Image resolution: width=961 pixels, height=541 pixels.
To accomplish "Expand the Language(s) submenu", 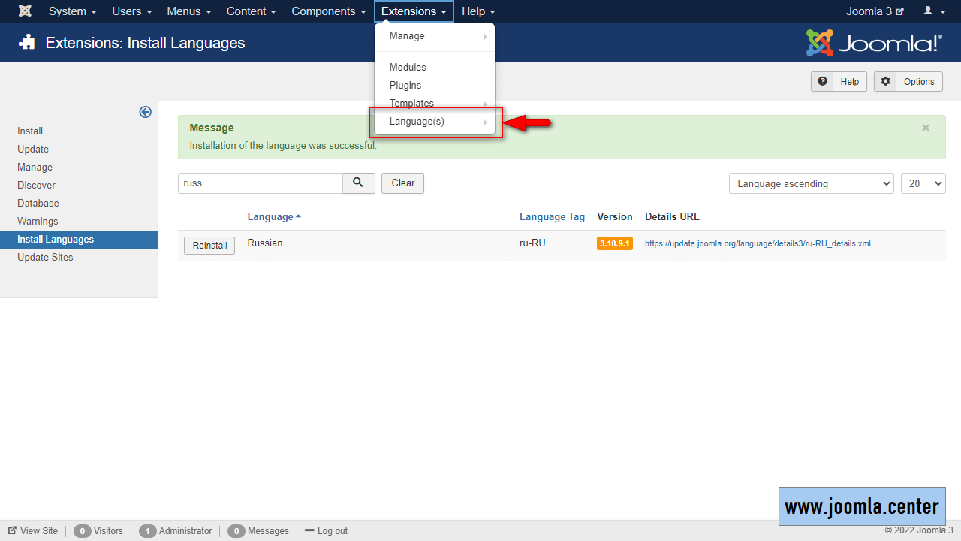I will [x=435, y=122].
